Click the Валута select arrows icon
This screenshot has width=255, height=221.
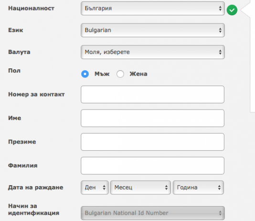point(220,52)
